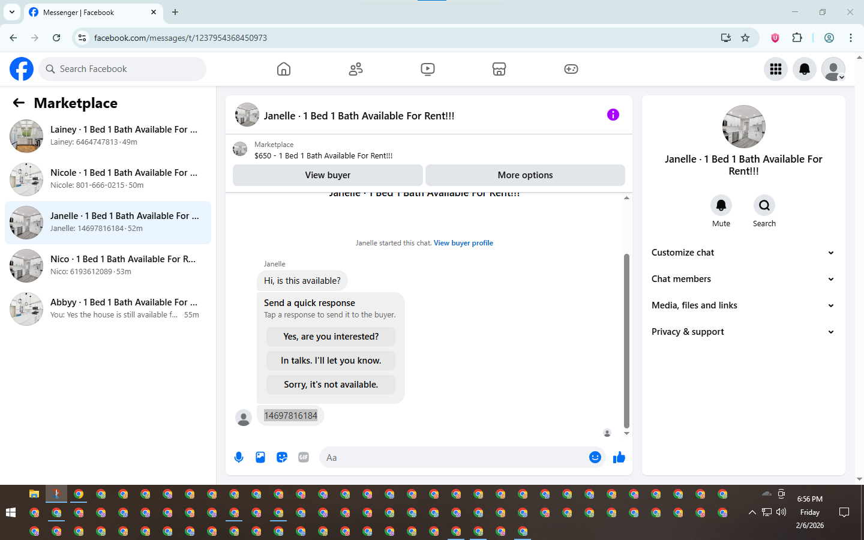Image resolution: width=864 pixels, height=540 pixels.
Task: Click the message 14697816184
Action: pos(290,416)
